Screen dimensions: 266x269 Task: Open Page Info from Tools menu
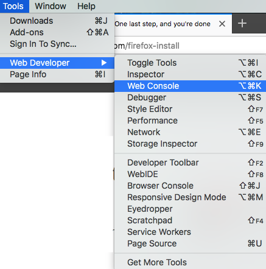coord(57,74)
